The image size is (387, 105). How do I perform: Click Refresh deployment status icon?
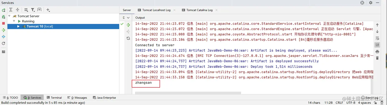[128, 38]
